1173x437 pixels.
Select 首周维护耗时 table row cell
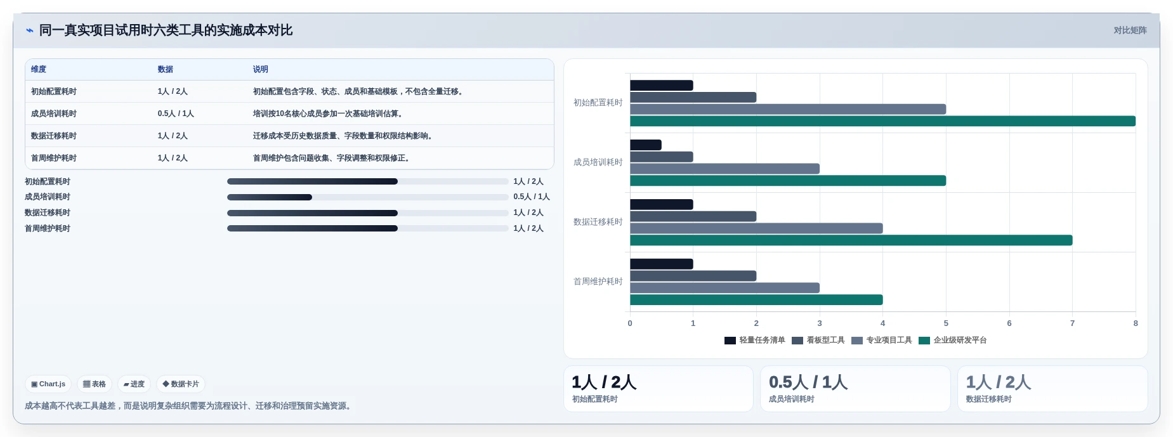54,158
